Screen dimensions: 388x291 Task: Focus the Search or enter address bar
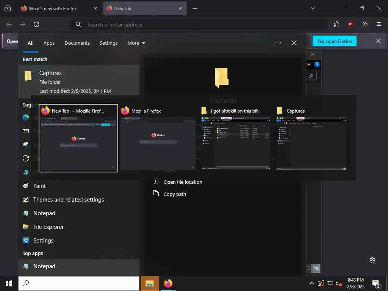coord(199,25)
